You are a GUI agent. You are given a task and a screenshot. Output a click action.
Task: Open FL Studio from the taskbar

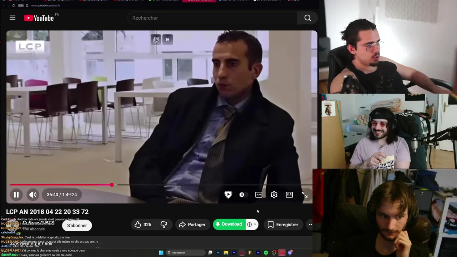(x=250, y=253)
